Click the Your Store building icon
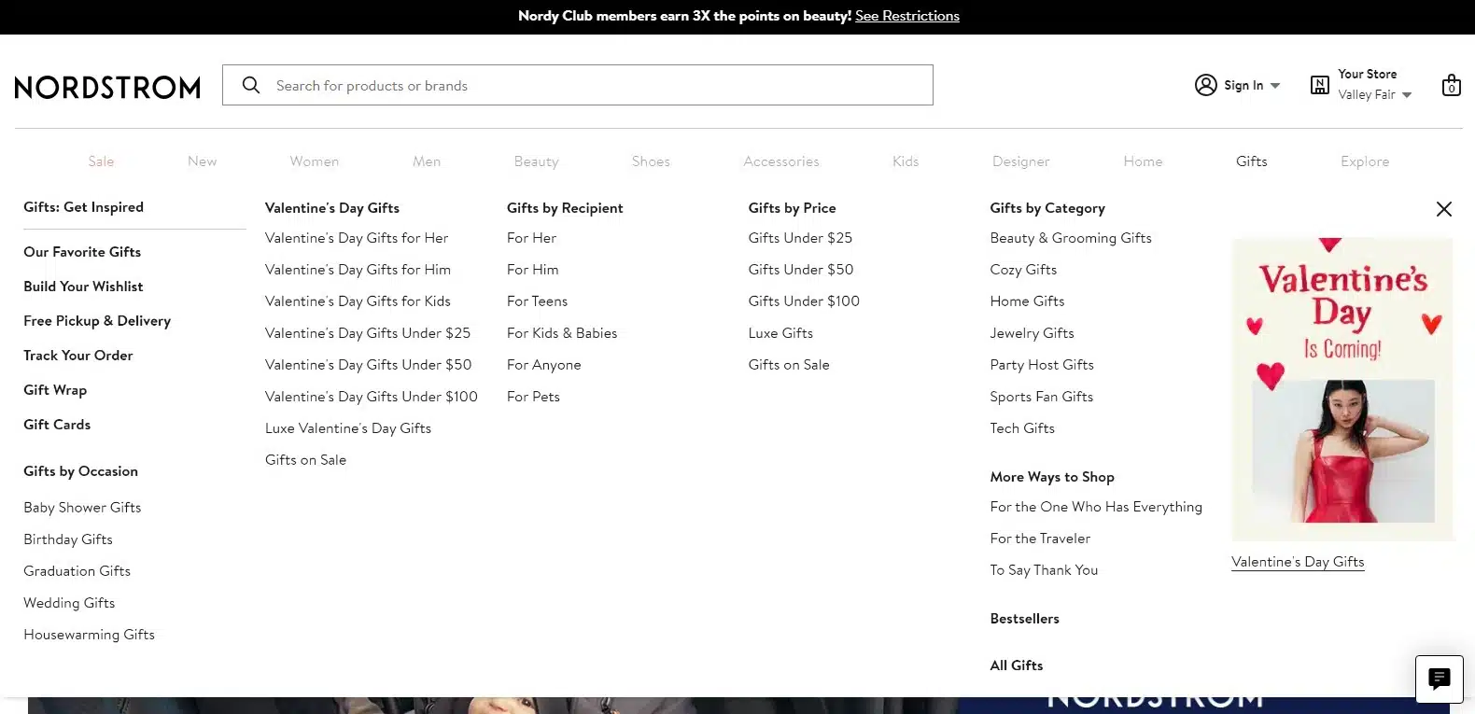Viewport: 1475px width, 714px height. pos(1319,85)
